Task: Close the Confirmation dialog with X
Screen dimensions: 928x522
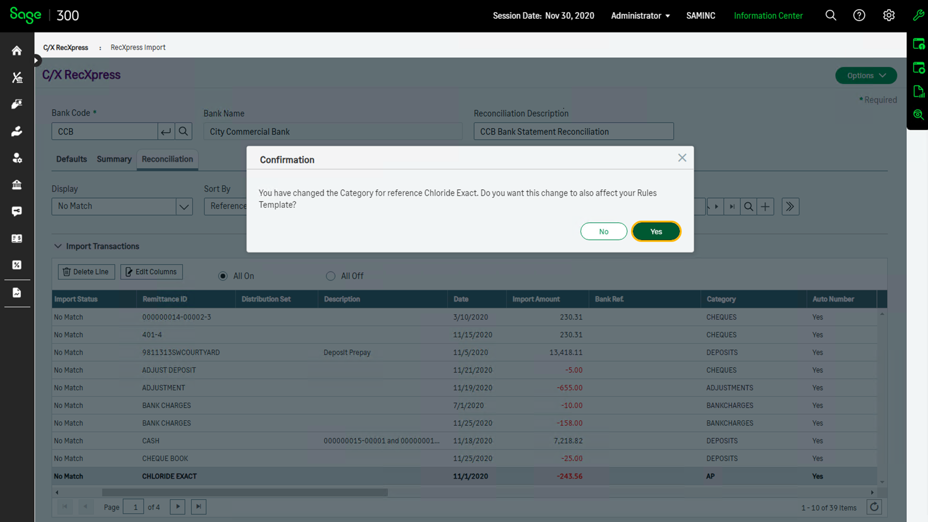Action: (682, 158)
